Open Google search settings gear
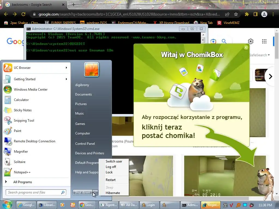This screenshot has height=209, width=279. click(x=251, y=41)
